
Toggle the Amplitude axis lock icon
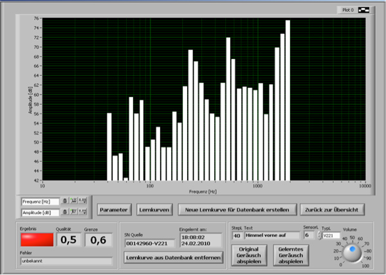click(x=65, y=212)
